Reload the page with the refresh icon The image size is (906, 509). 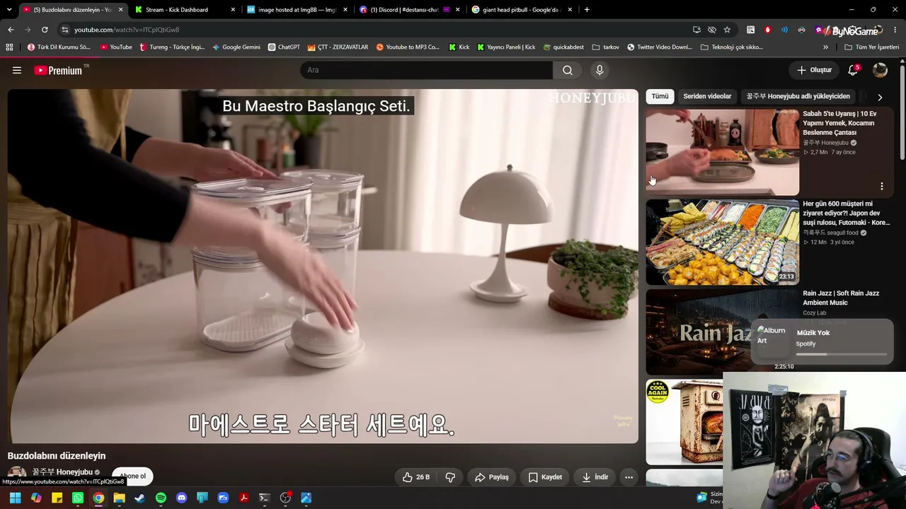pyautogui.click(x=45, y=30)
